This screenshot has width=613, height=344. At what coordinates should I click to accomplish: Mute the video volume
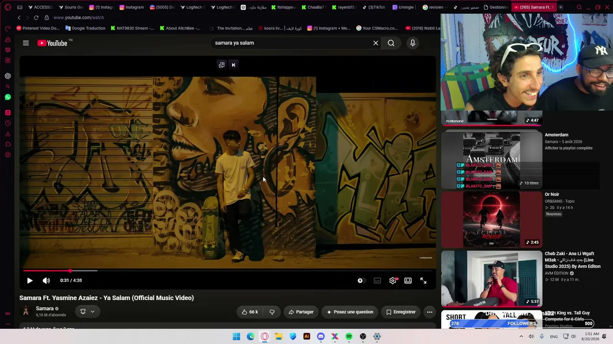[46, 280]
